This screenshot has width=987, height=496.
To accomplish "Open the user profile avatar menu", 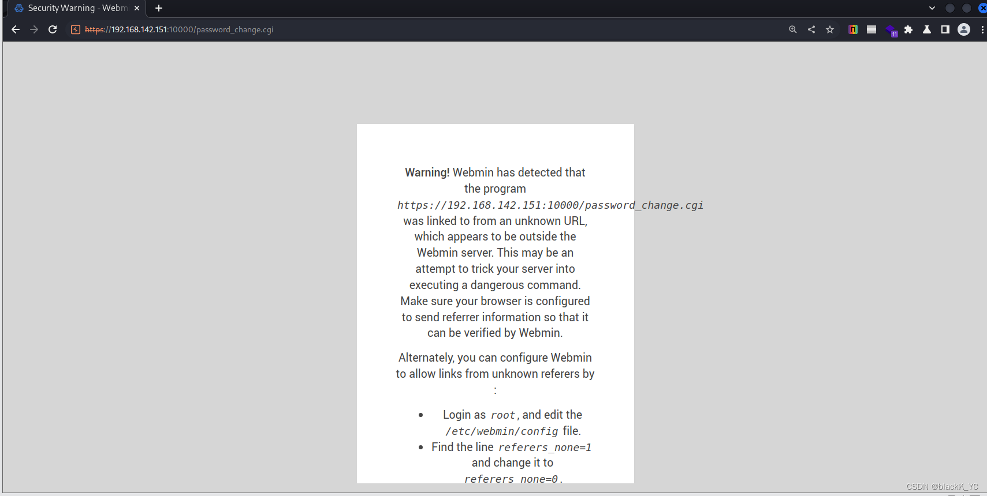I will (x=964, y=29).
